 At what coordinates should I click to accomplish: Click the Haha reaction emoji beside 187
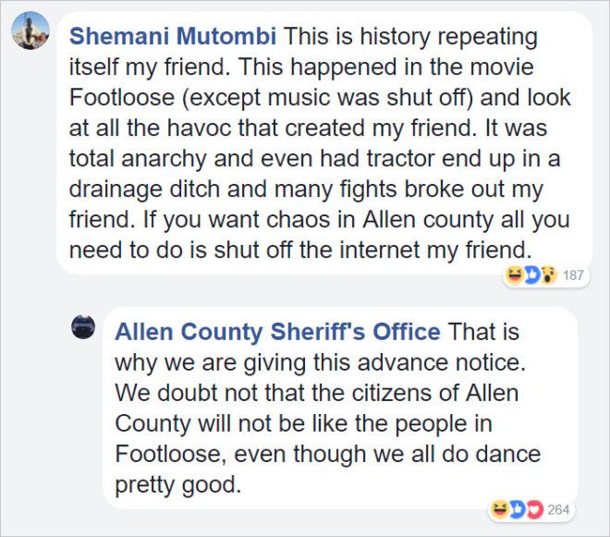(x=514, y=275)
